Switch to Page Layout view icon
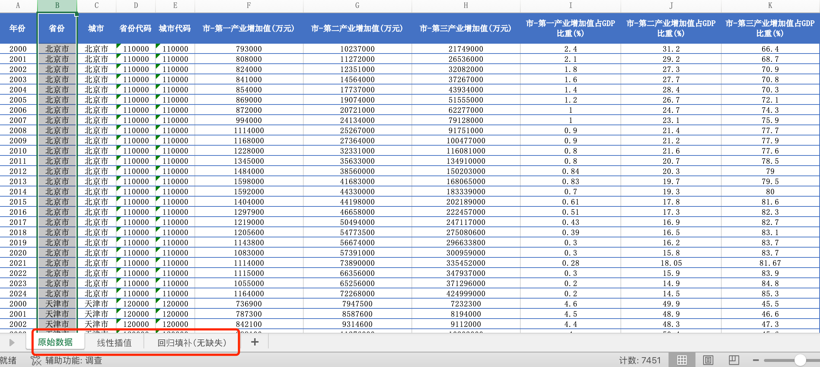This screenshot has height=367, width=820. tap(708, 360)
